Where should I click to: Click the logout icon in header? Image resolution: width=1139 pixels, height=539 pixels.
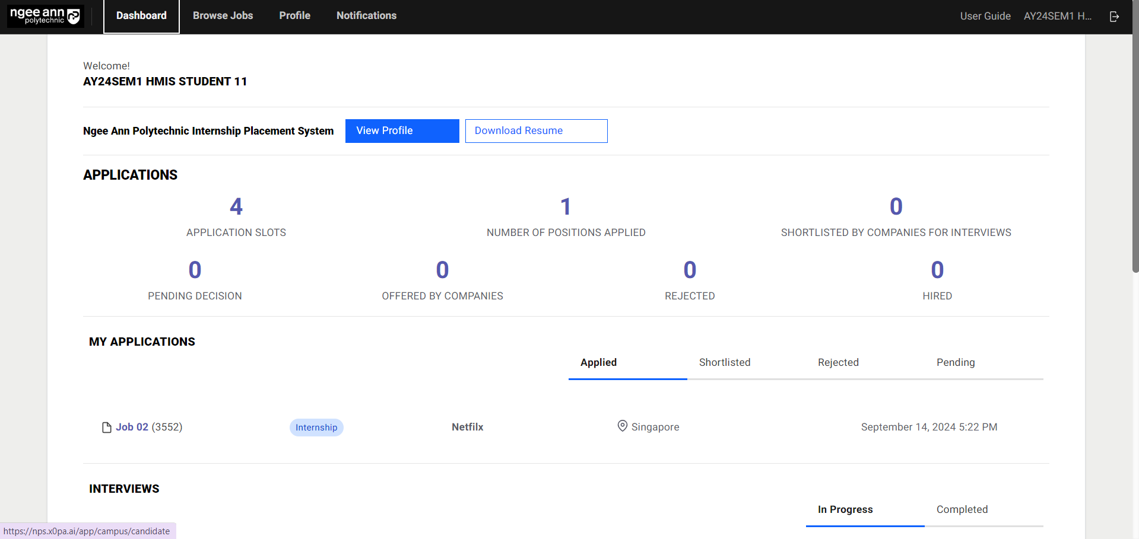point(1114,17)
